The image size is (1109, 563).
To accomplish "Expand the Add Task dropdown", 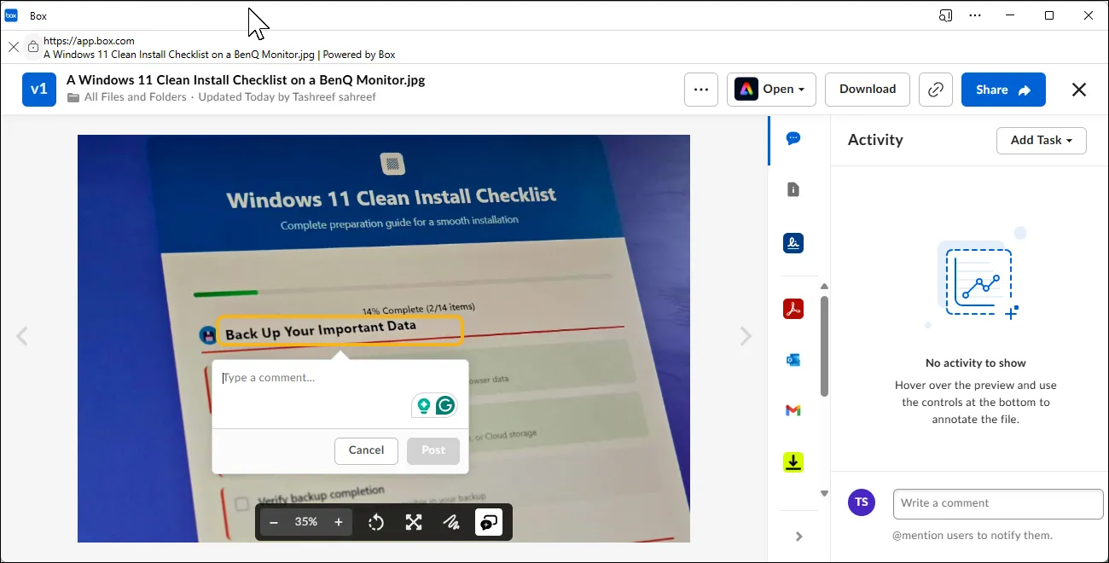I will click(x=1041, y=141).
